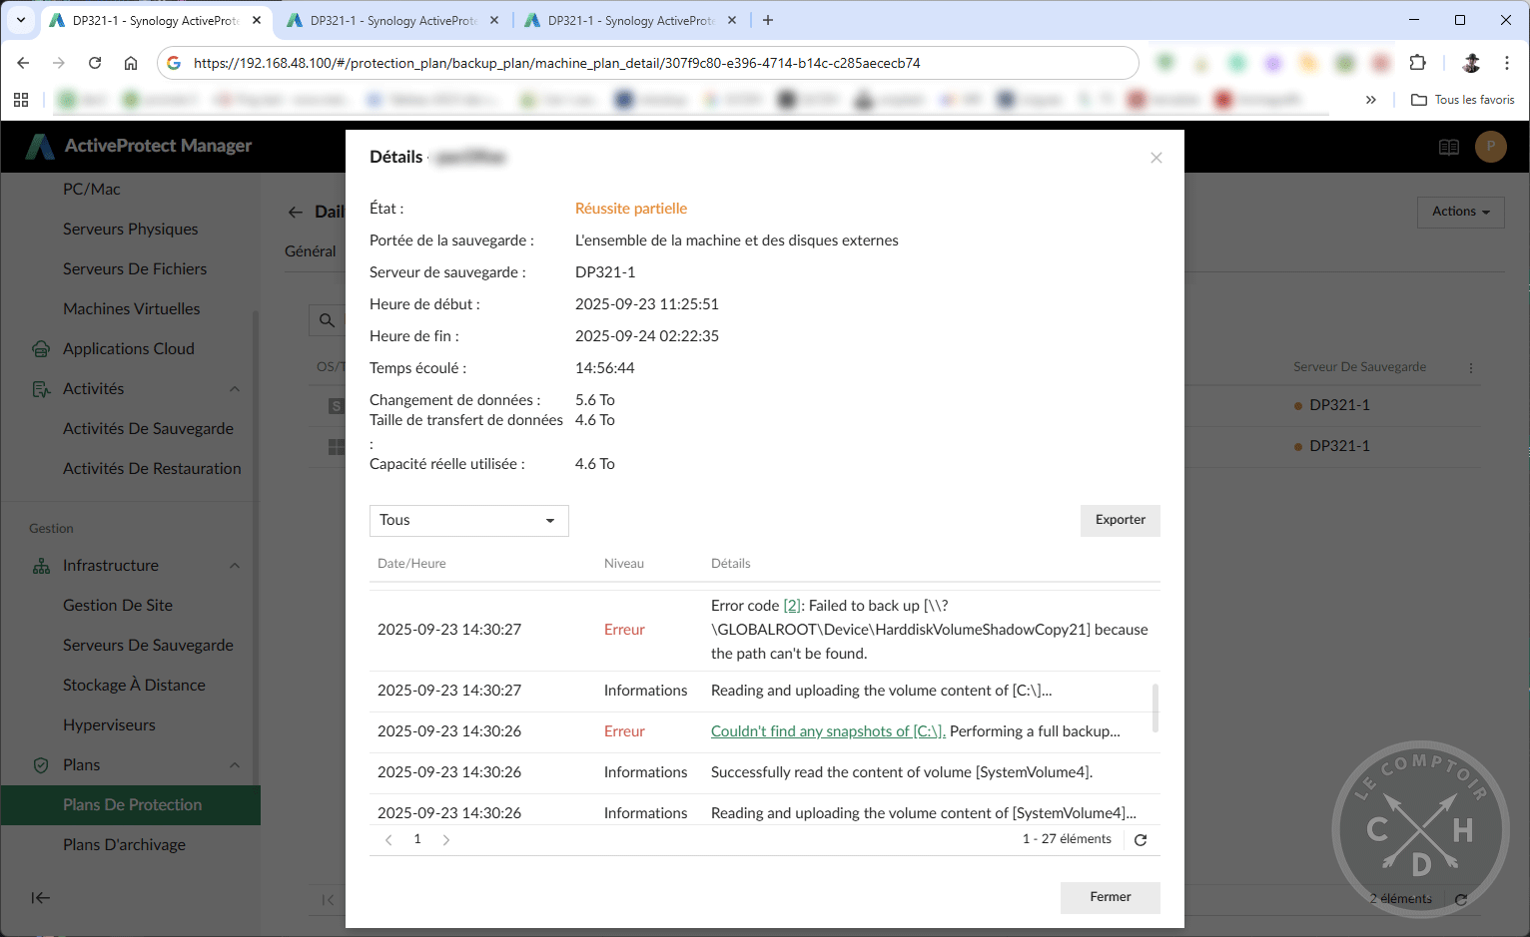Click the ActiveProtect Manager logo icon
This screenshot has width=1530, height=937.
[41, 146]
